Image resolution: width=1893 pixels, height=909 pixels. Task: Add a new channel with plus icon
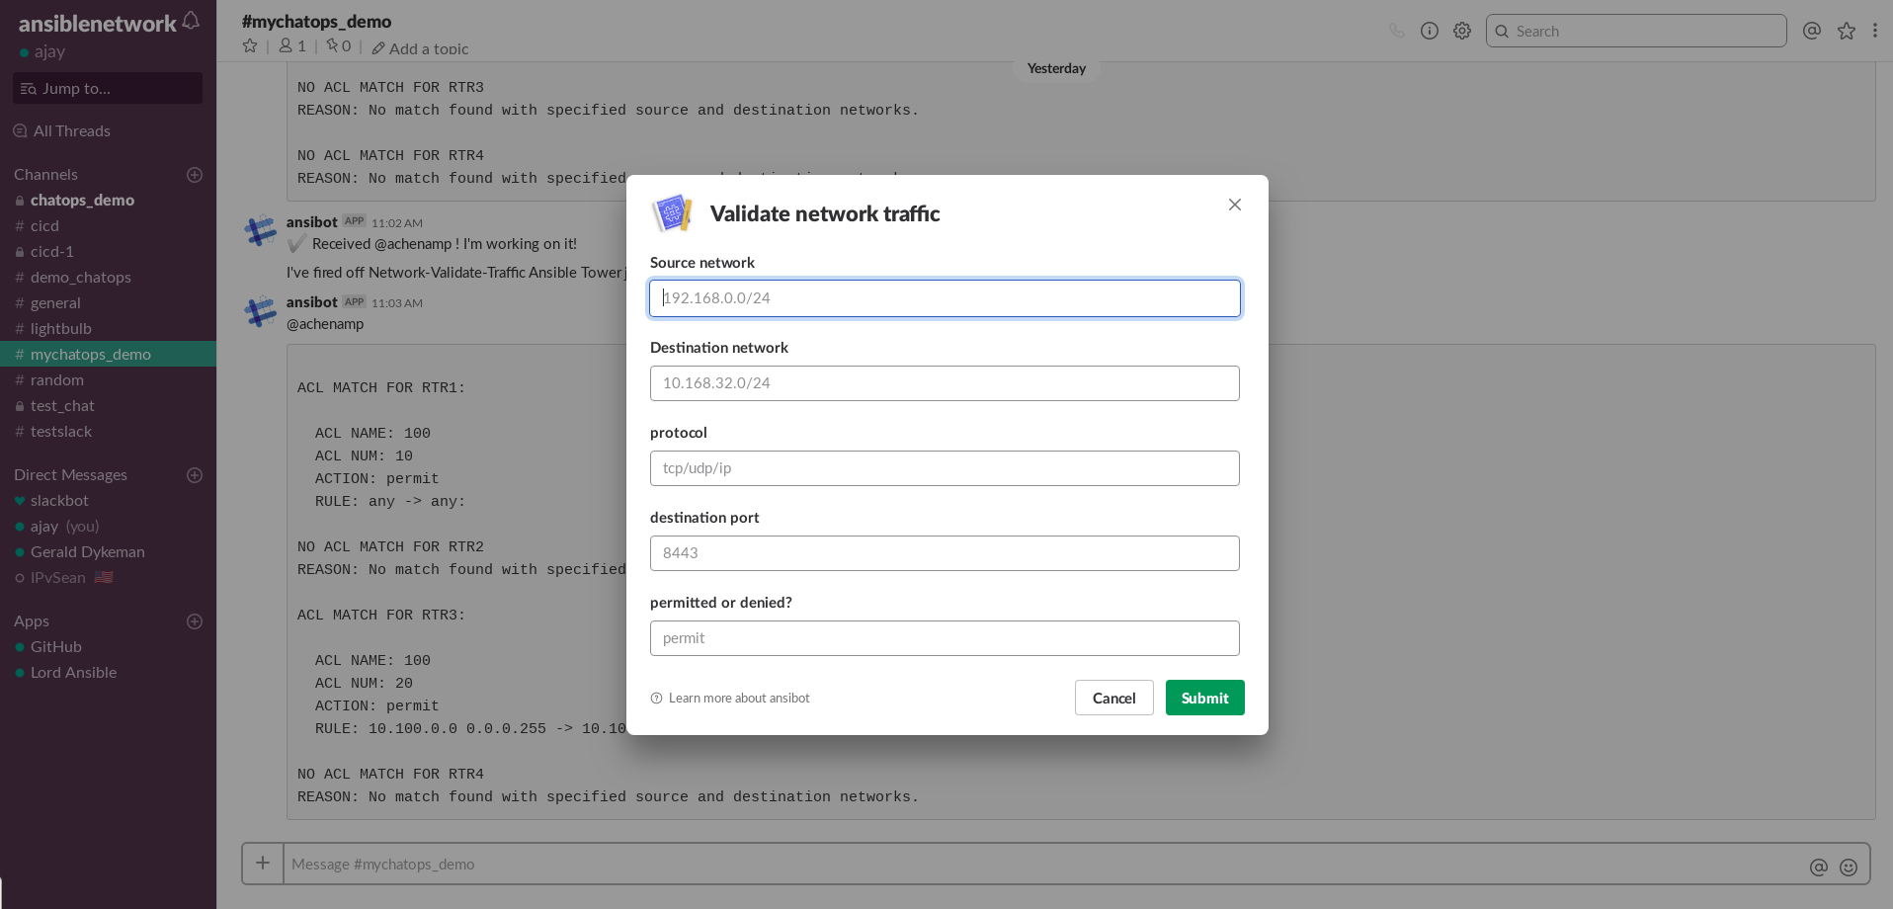pyautogui.click(x=195, y=175)
